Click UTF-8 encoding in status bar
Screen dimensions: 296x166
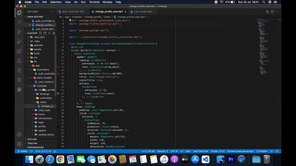(x=174, y=151)
